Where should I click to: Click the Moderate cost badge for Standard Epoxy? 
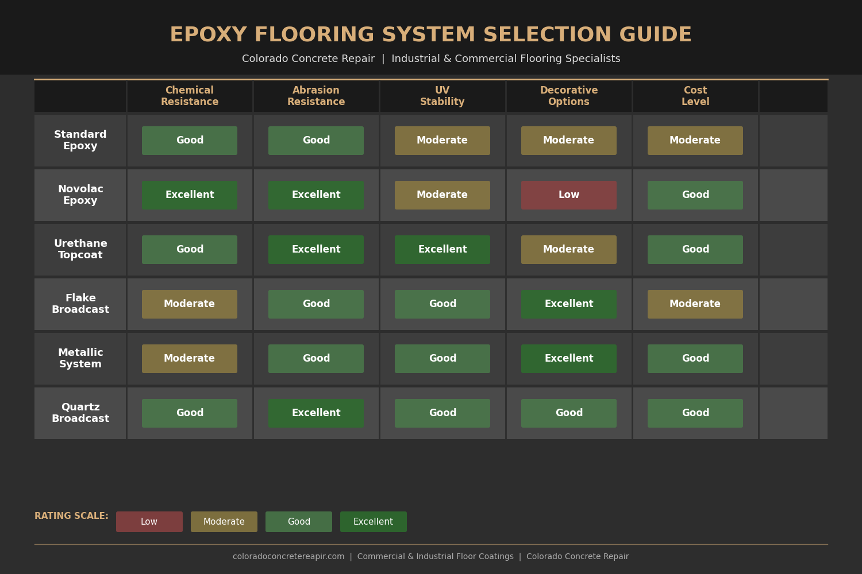695,140
